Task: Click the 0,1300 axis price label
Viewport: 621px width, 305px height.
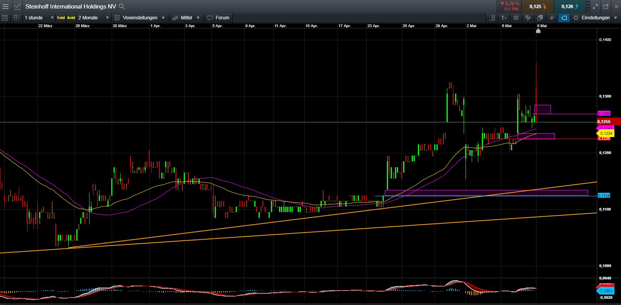Action: click(605, 96)
